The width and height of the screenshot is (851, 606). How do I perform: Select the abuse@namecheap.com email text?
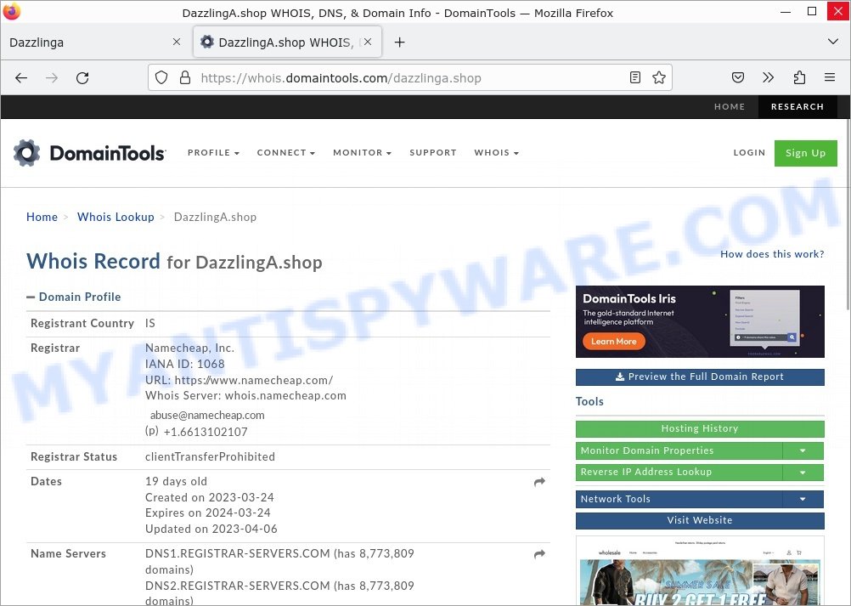pyautogui.click(x=207, y=416)
